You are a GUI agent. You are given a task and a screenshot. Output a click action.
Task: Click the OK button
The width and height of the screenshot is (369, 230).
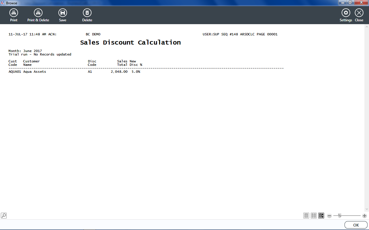click(x=356, y=225)
